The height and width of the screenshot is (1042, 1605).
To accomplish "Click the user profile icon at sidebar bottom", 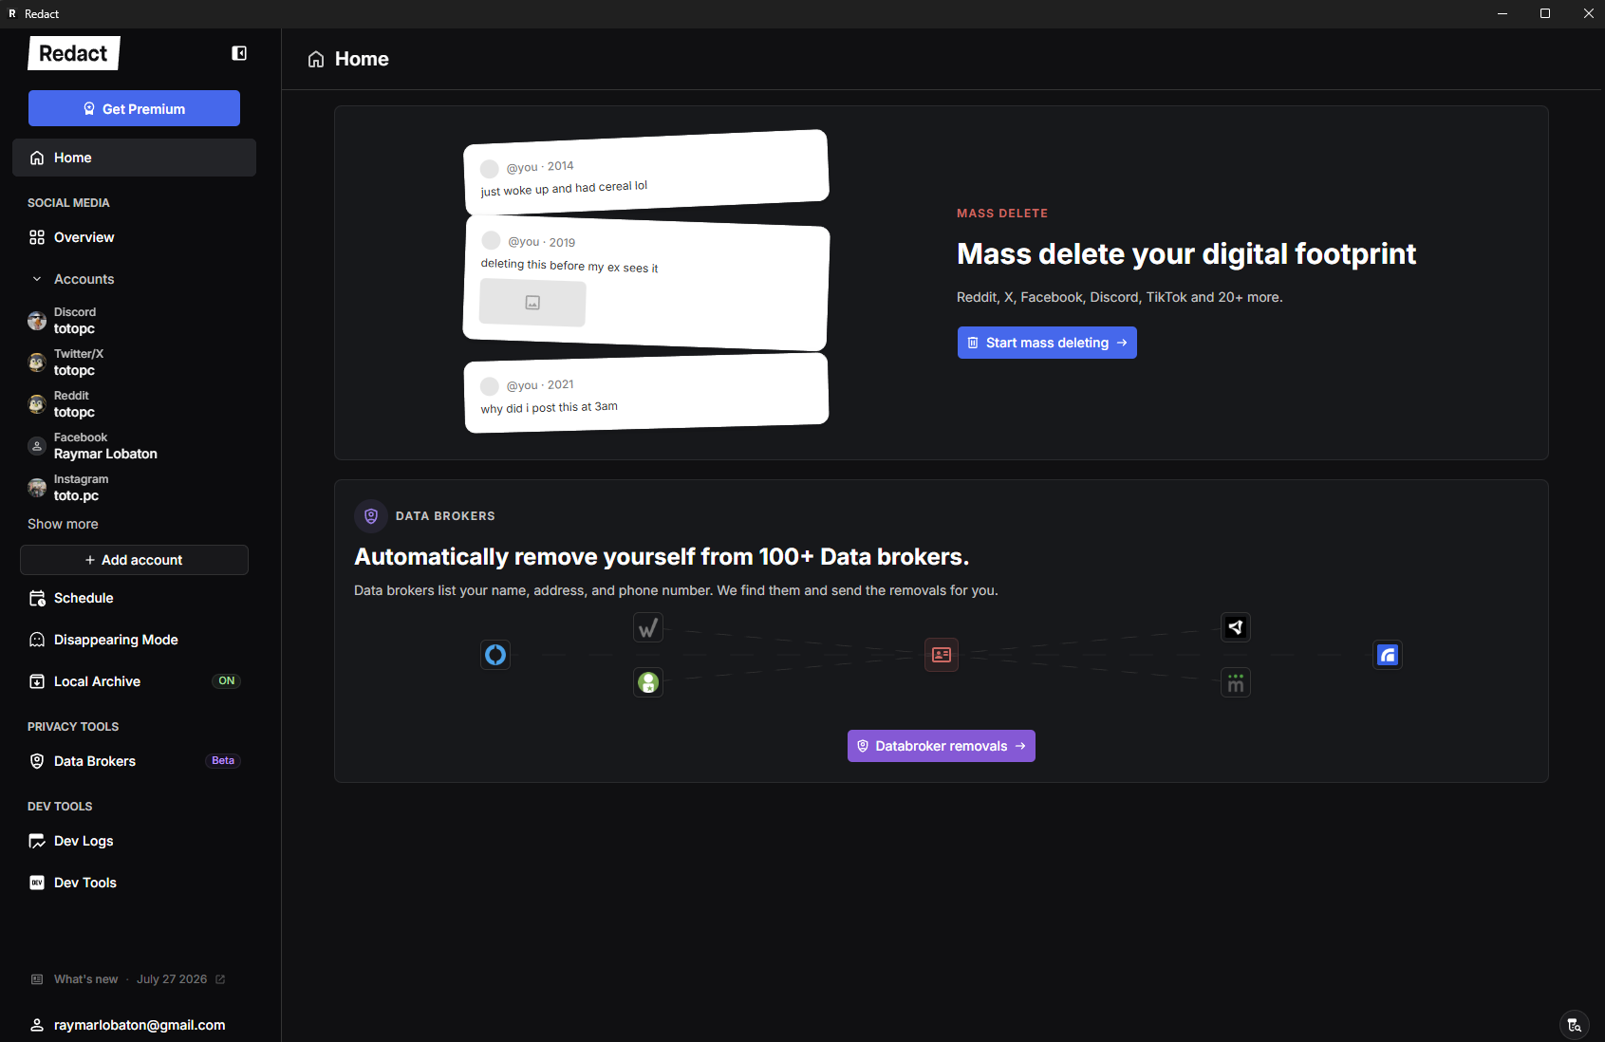I will click(37, 1025).
